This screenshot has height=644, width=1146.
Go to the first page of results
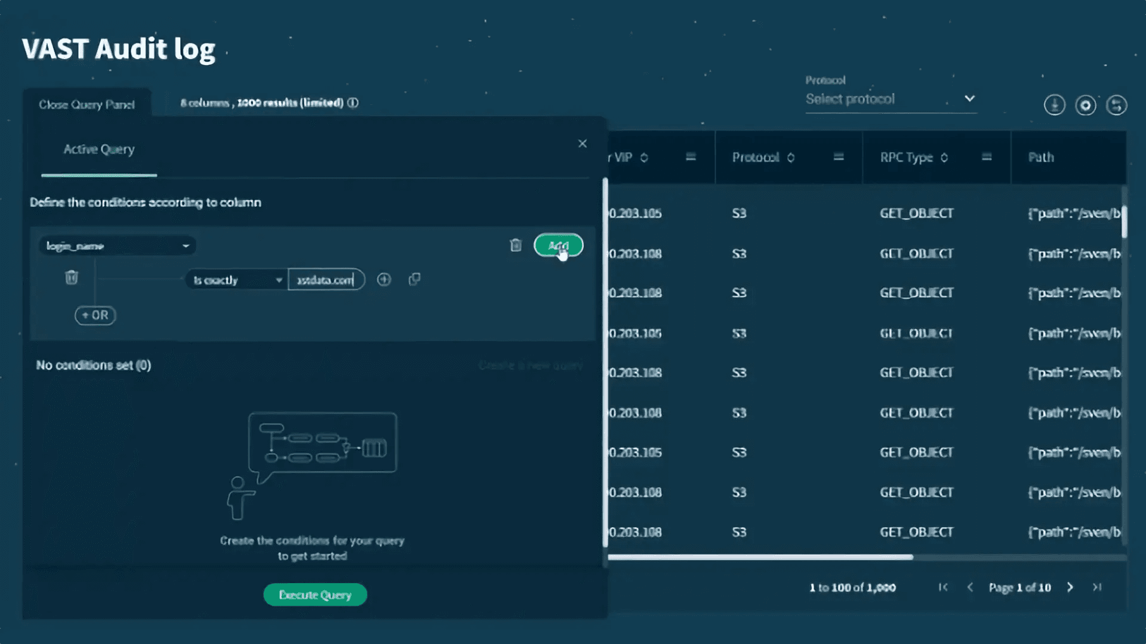[x=943, y=587]
